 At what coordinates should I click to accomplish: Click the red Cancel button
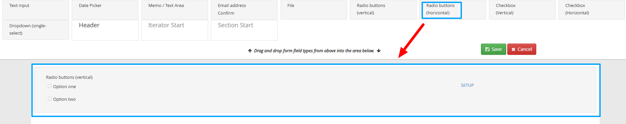(522, 49)
